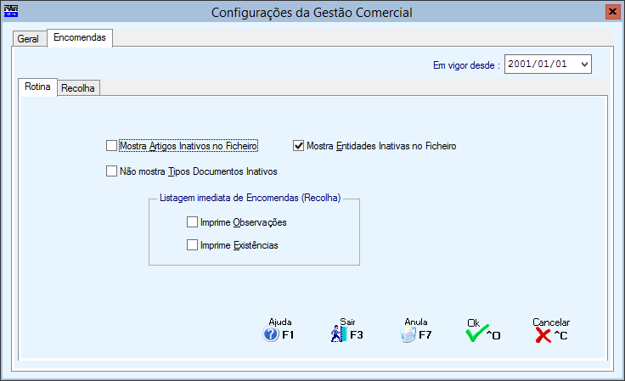Select the Encomendas tab
The width and height of the screenshot is (625, 381).
(80, 37)
